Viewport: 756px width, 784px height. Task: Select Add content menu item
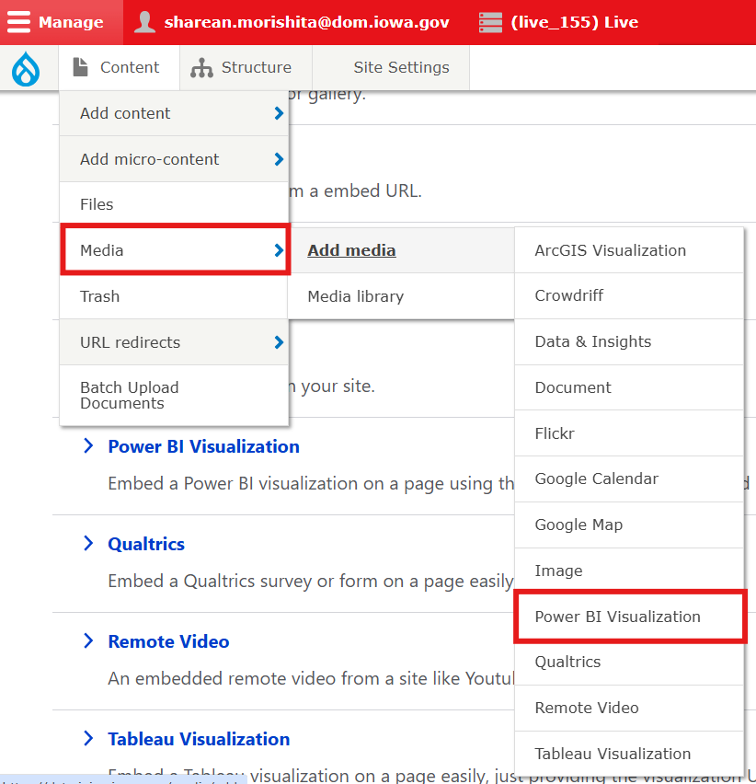pos(174,113)
